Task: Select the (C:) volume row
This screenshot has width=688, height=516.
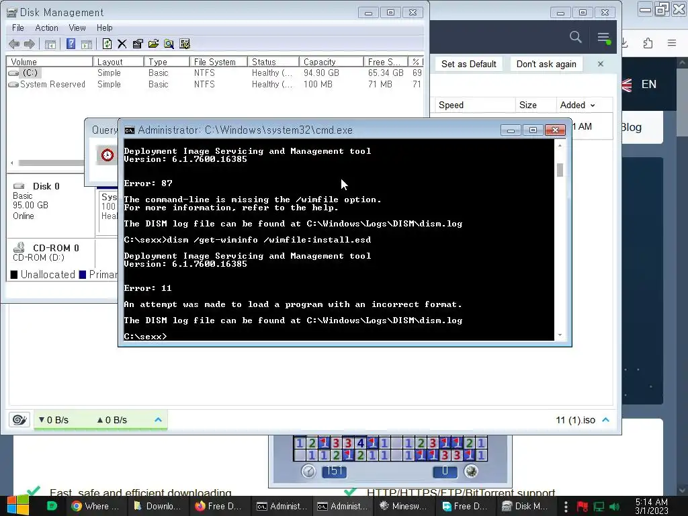Action: 215,73
